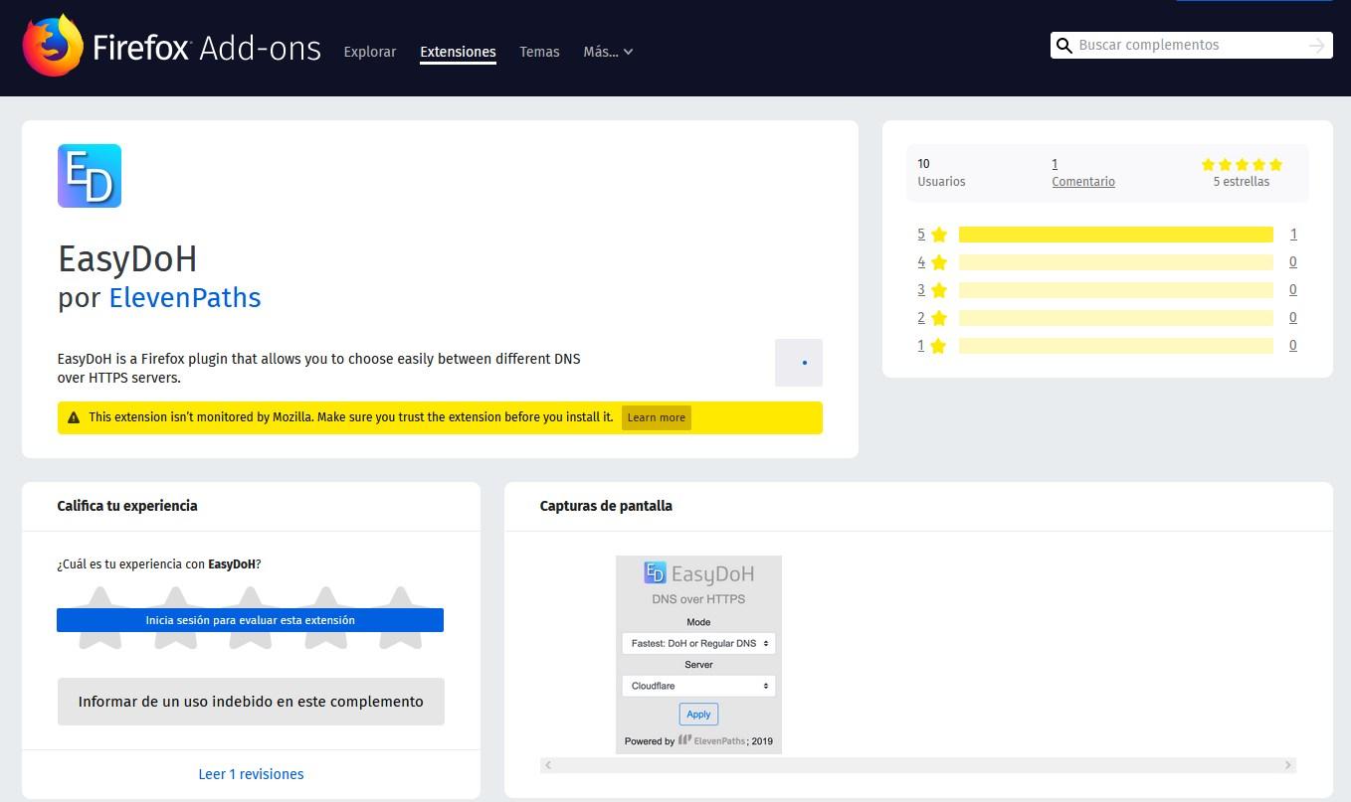
Task: Click the Firefox logo icon
Action: (x=53, y=45)
